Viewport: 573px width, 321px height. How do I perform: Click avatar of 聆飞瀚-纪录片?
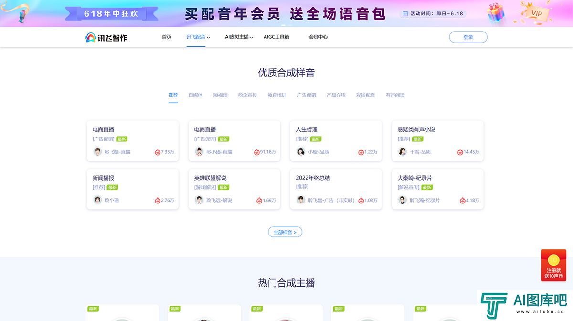[x=403, y=200]
